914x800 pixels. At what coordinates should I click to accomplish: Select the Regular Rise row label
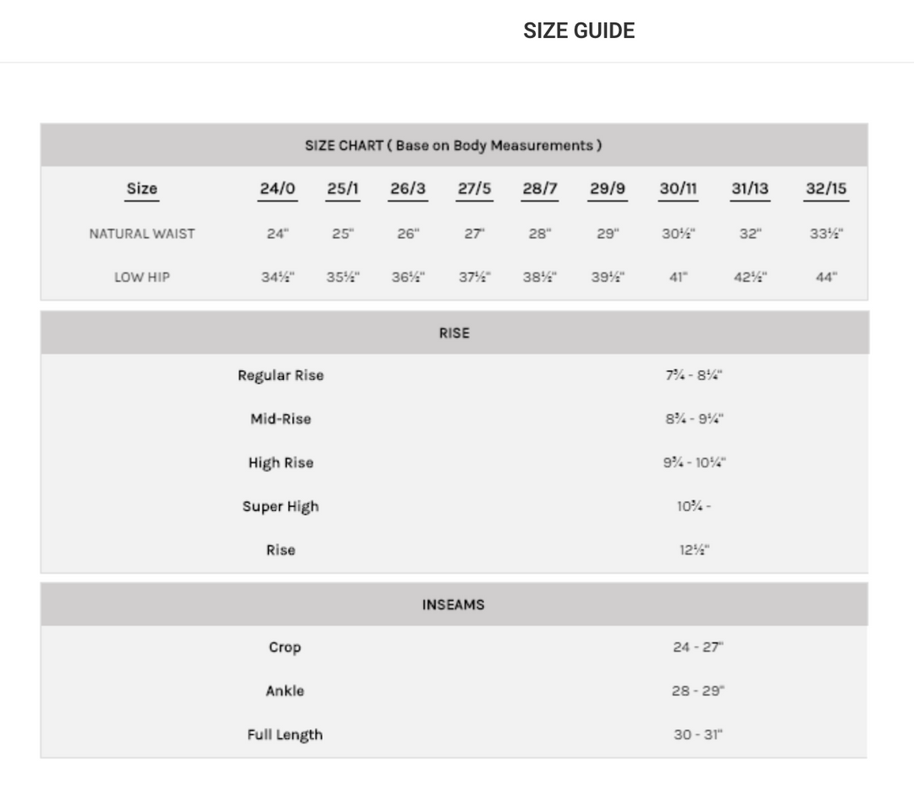pos(281,375)
